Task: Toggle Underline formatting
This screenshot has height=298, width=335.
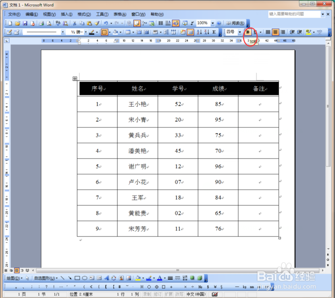Action: [x=254, y=32]
